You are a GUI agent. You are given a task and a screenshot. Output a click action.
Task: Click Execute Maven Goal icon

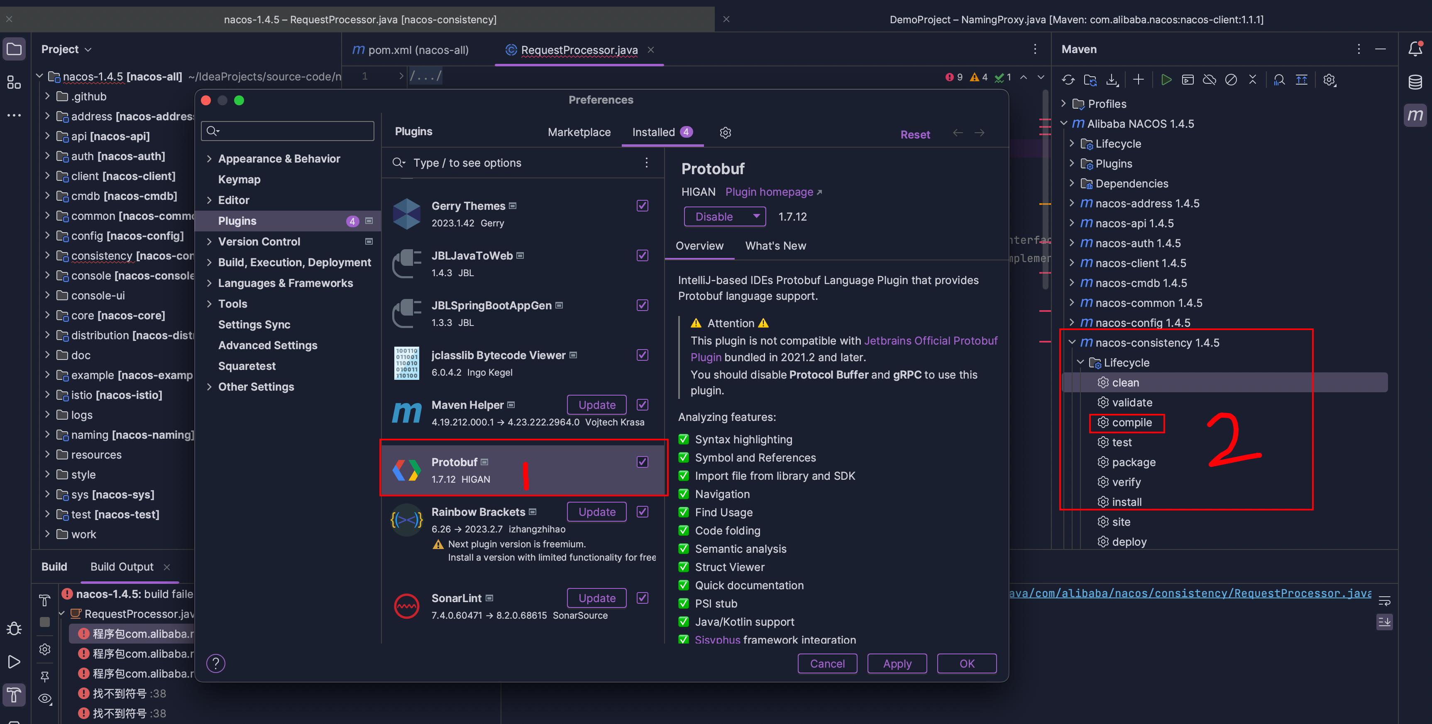pyautogui.click(x=1188, y=80)
